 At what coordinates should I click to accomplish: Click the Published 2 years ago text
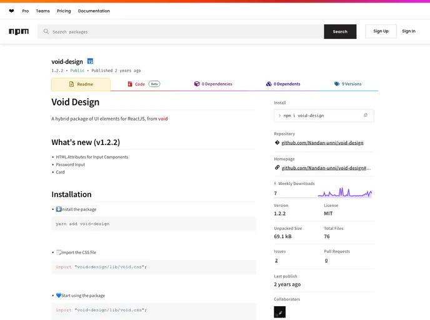tap(116, 71)
